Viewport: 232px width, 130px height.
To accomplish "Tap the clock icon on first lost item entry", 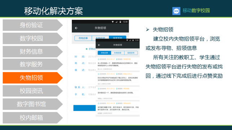I will coord(99,59).
